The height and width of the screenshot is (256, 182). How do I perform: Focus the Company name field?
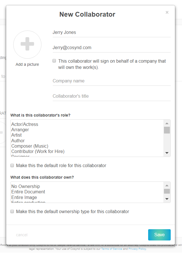coord(111,81)
